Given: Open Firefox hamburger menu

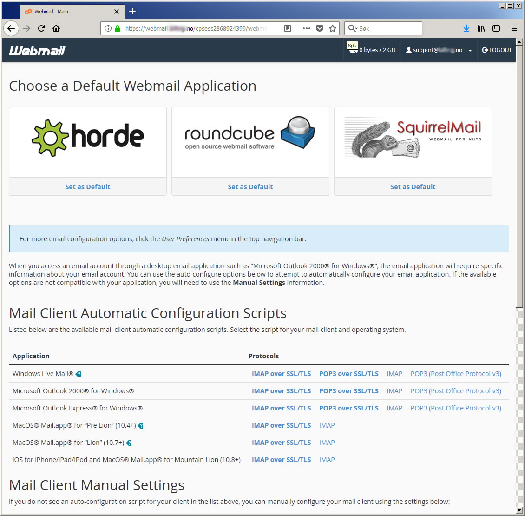Looking at the screenshot, I should [514, 28].
